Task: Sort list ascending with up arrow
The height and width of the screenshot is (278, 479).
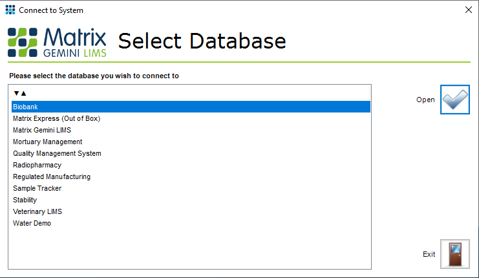Action: 23,93
